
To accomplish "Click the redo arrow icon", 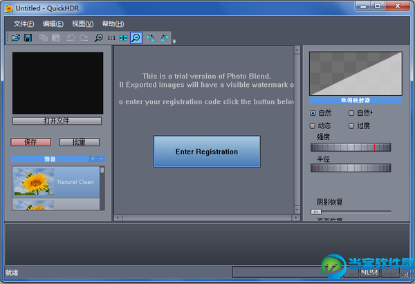I will coord(84,38).
